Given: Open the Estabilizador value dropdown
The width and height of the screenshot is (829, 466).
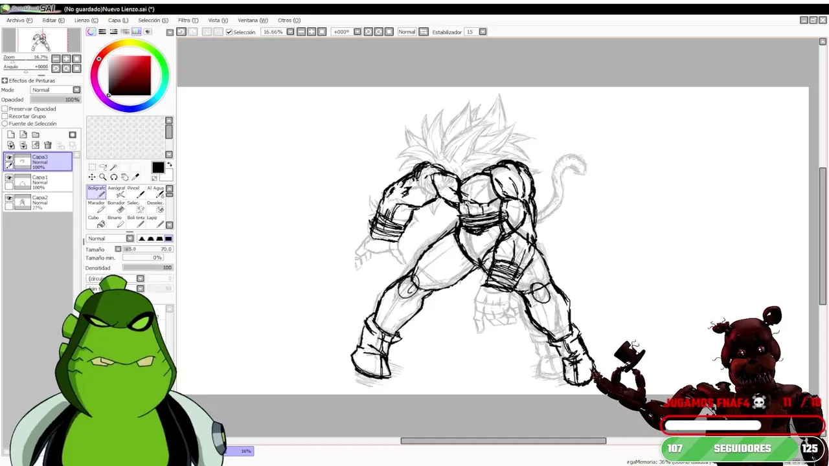Looking at the screenshot, I should [483, 32].
